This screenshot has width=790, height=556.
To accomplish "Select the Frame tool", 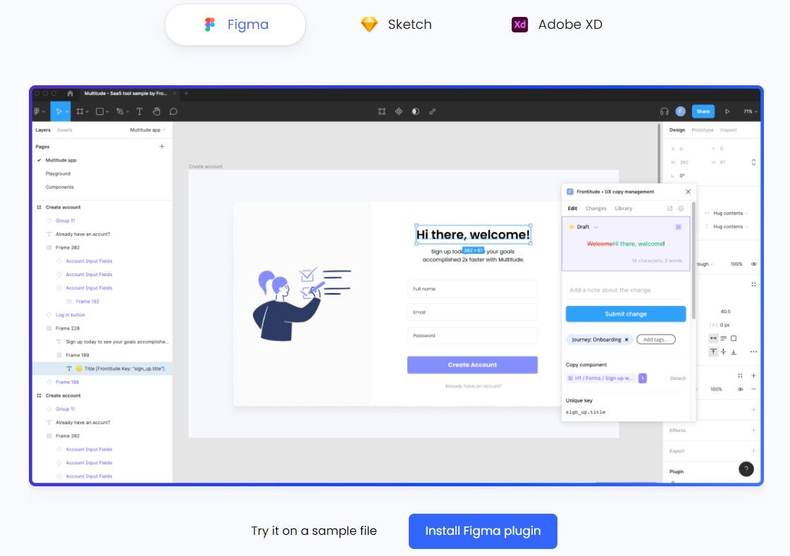I will tap(81, 111).
